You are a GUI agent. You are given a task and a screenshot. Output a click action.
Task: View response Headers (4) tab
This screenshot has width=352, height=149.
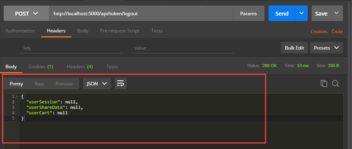[80, 67]
